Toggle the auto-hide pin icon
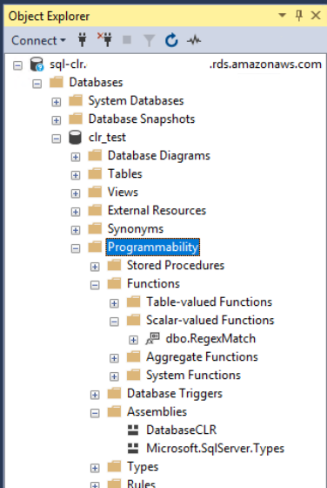 [299, 16]
